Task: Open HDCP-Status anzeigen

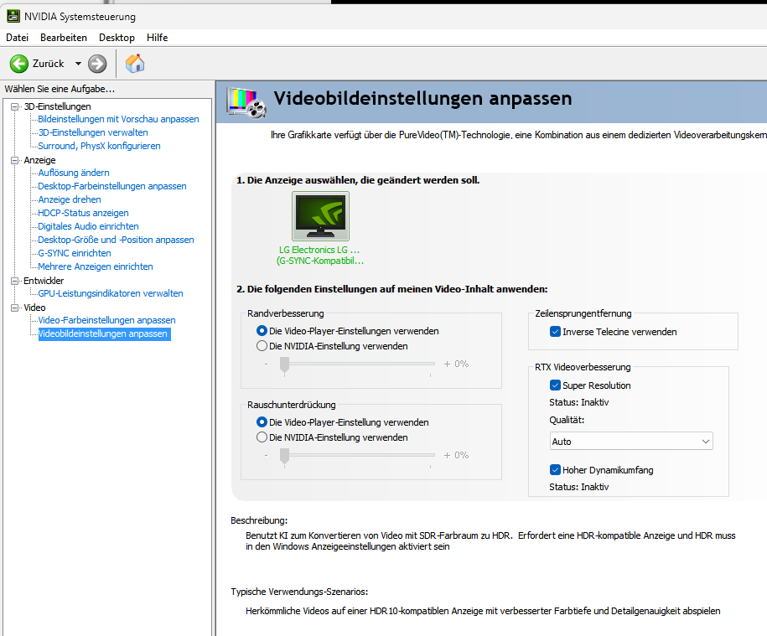Action: tap(83, 213)
